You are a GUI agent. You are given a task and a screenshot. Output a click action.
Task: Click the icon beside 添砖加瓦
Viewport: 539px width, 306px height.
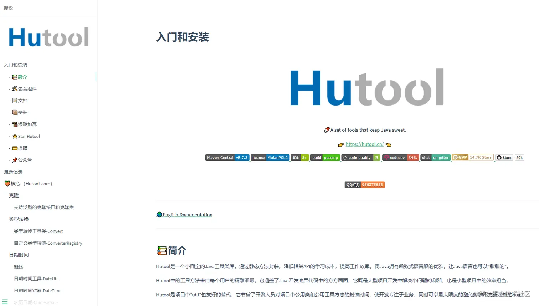(15, 124)
